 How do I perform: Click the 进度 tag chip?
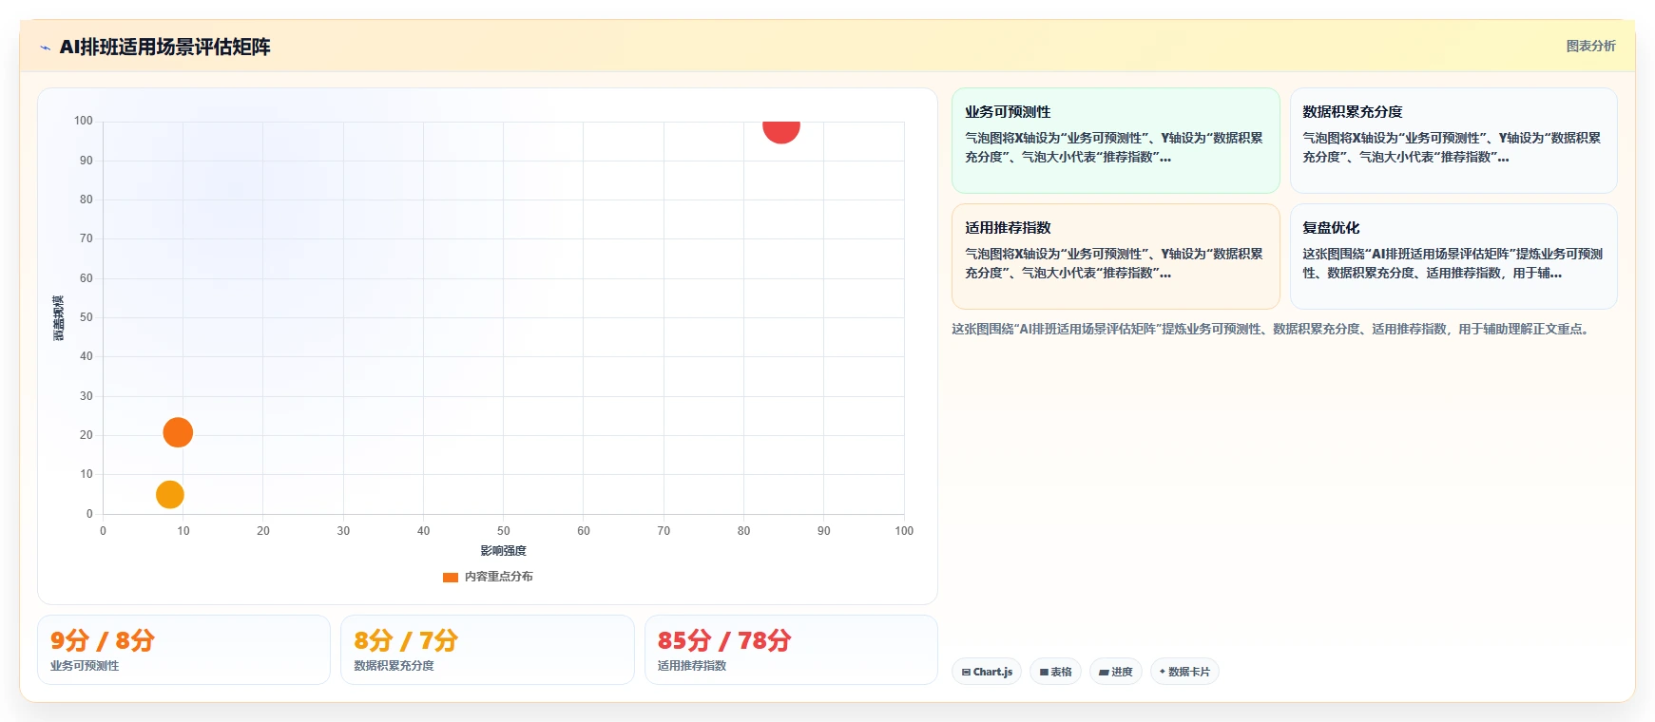tap(1116, 672)
